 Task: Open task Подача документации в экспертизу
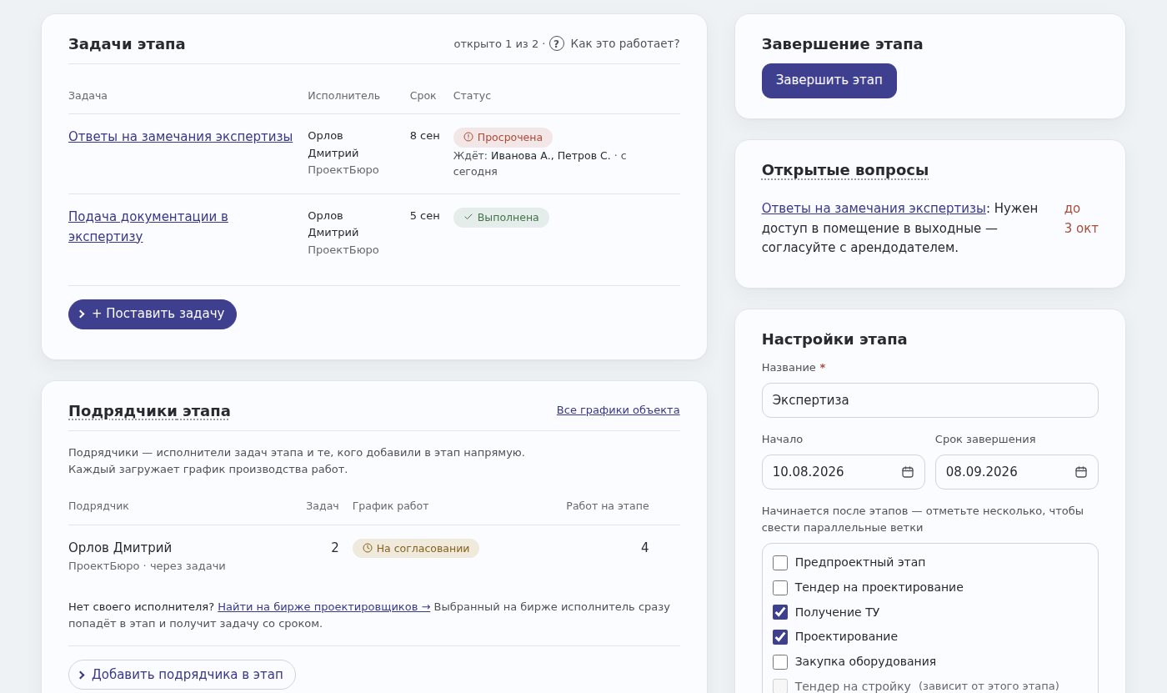(148, 226)
